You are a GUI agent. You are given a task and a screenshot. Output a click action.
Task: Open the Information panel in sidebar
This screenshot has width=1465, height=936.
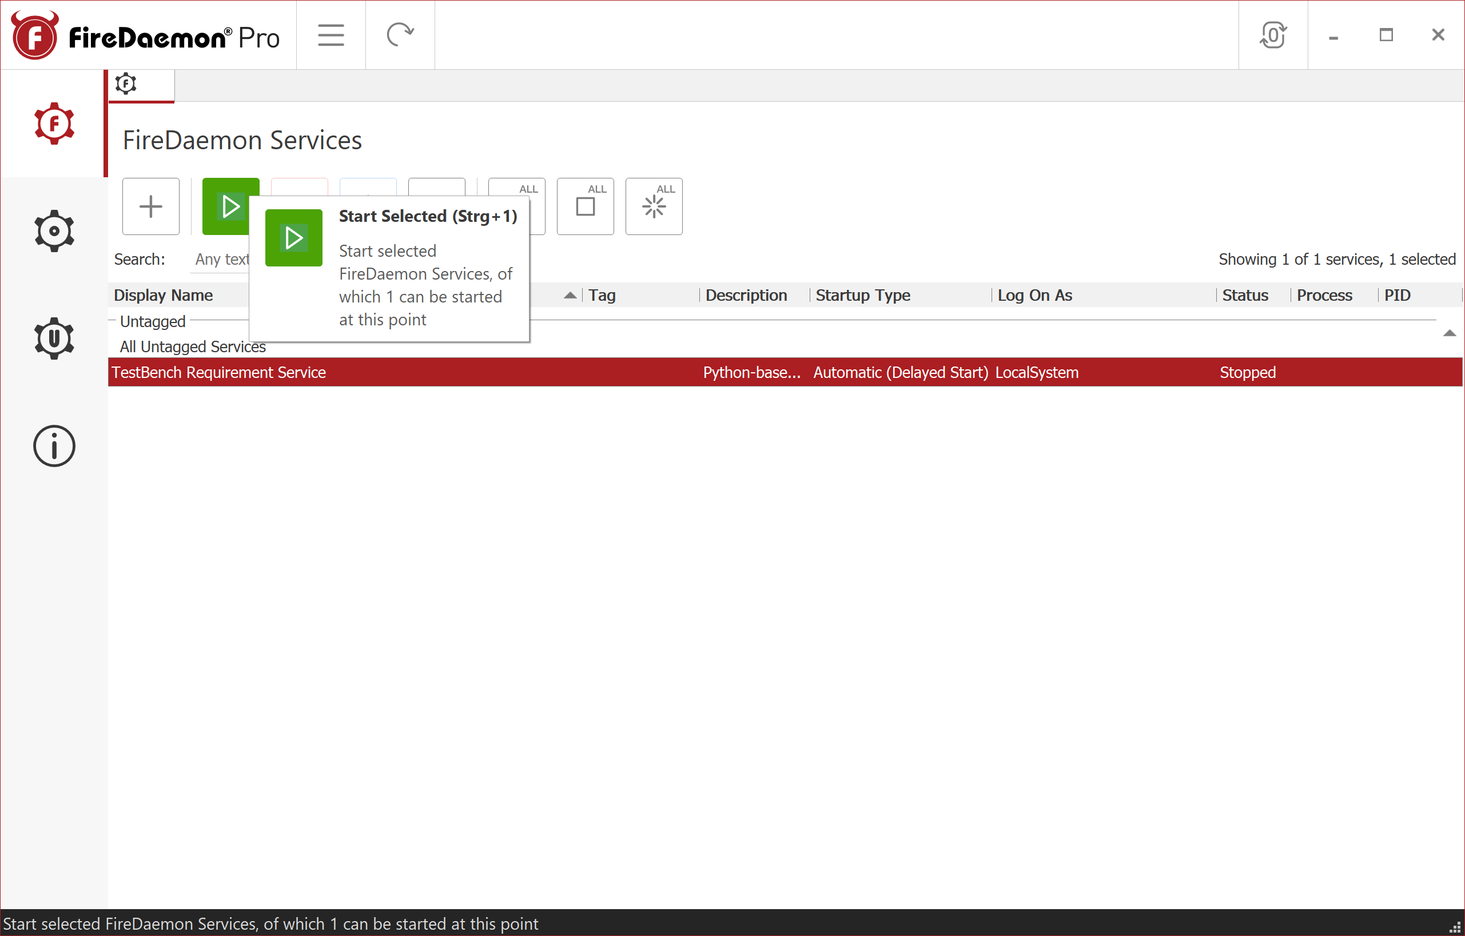[x=54, y=446]
